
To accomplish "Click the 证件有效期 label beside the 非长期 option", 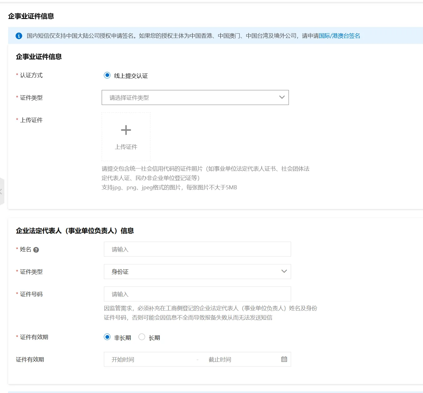I will click(34, 337).
